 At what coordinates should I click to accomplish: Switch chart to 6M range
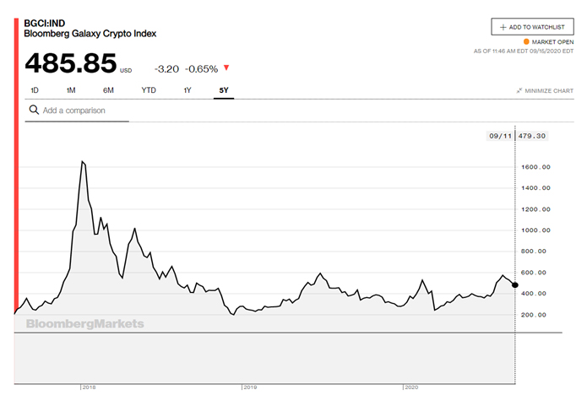108,90
